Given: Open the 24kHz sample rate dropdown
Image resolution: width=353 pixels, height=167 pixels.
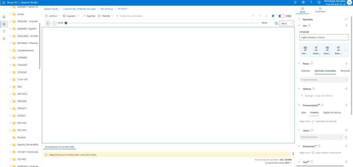Looking at the screenshot, I should (x=286, y=23).
